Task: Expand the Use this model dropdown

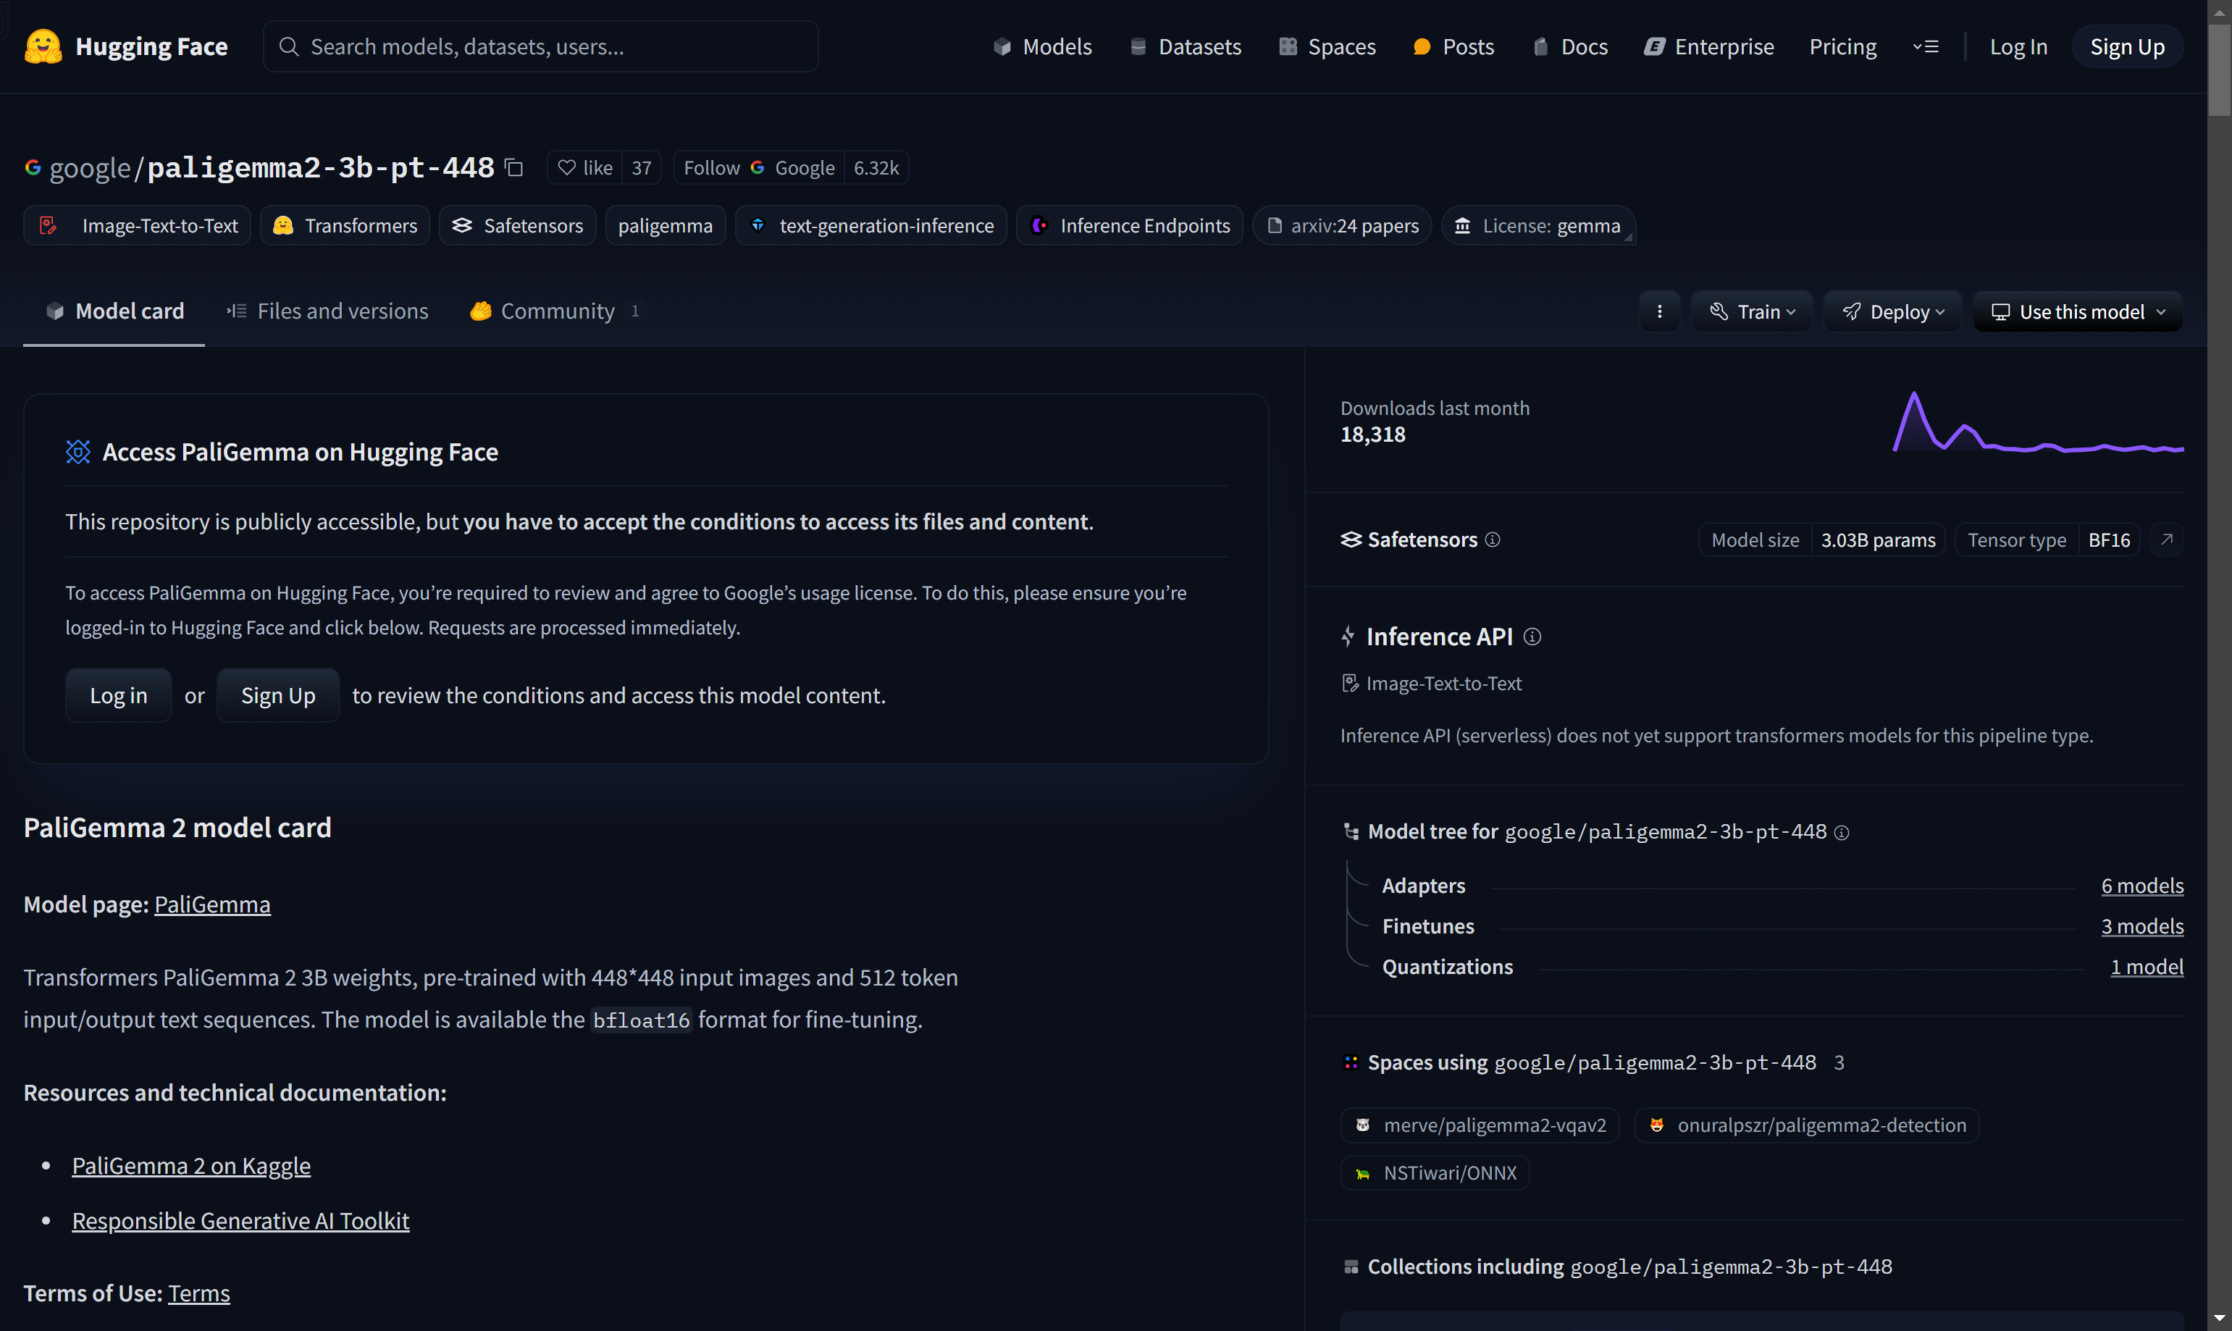Action: pyautogui.click(x=2078, y=311)
